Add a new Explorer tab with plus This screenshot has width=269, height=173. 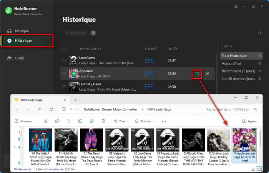[x=75, y=100]
